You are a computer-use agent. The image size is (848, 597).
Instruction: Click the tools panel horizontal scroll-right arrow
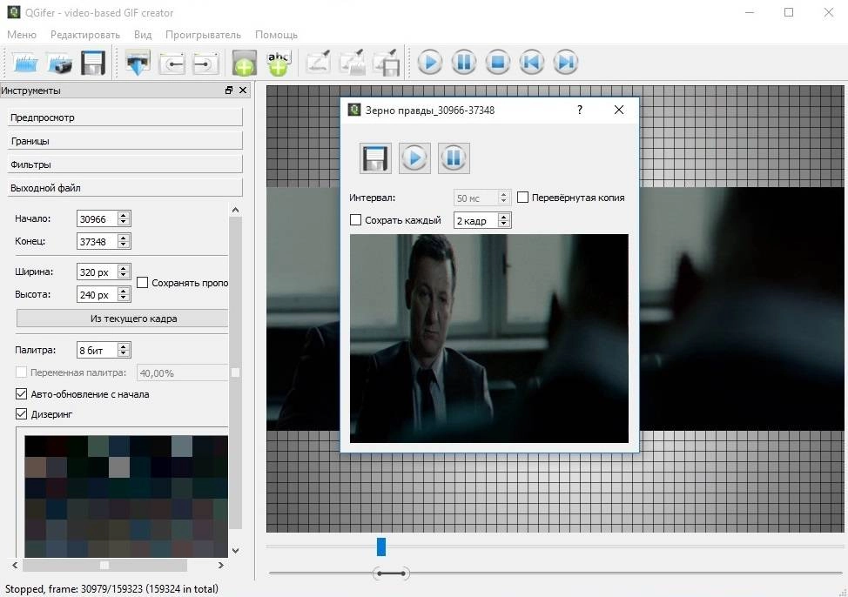(220, 565)
